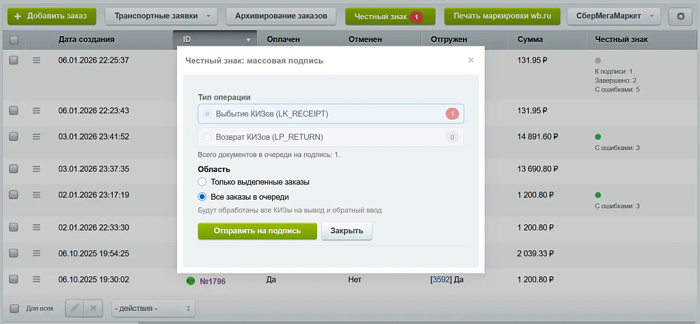Expand the СберМегаМаркет dropdown
The image size is (700, 324).
tap(614, 16)
